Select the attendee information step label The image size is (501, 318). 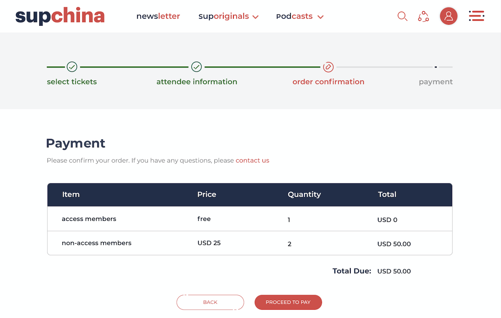click(197, 82)
